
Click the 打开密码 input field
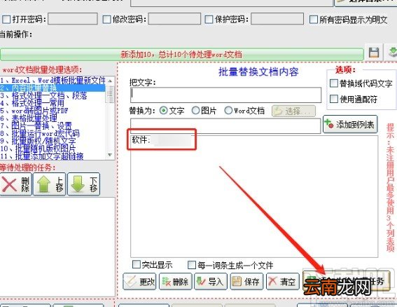click(73, 19)
